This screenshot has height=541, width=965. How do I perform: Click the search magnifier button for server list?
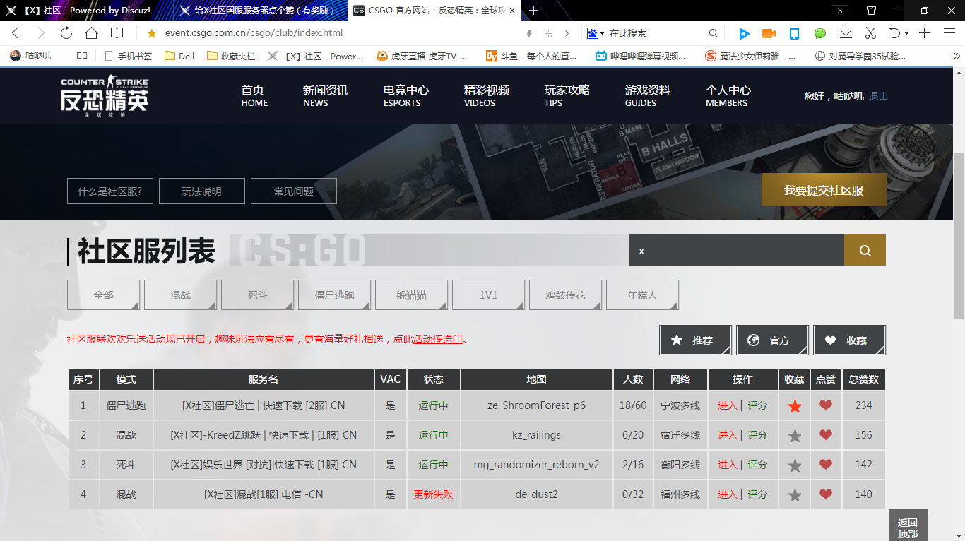865,251
